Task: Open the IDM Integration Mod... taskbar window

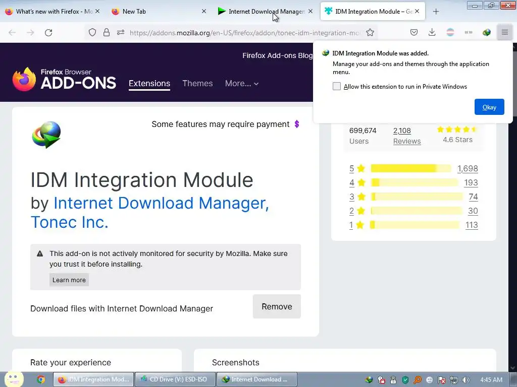Action: (x=93, y=379)
